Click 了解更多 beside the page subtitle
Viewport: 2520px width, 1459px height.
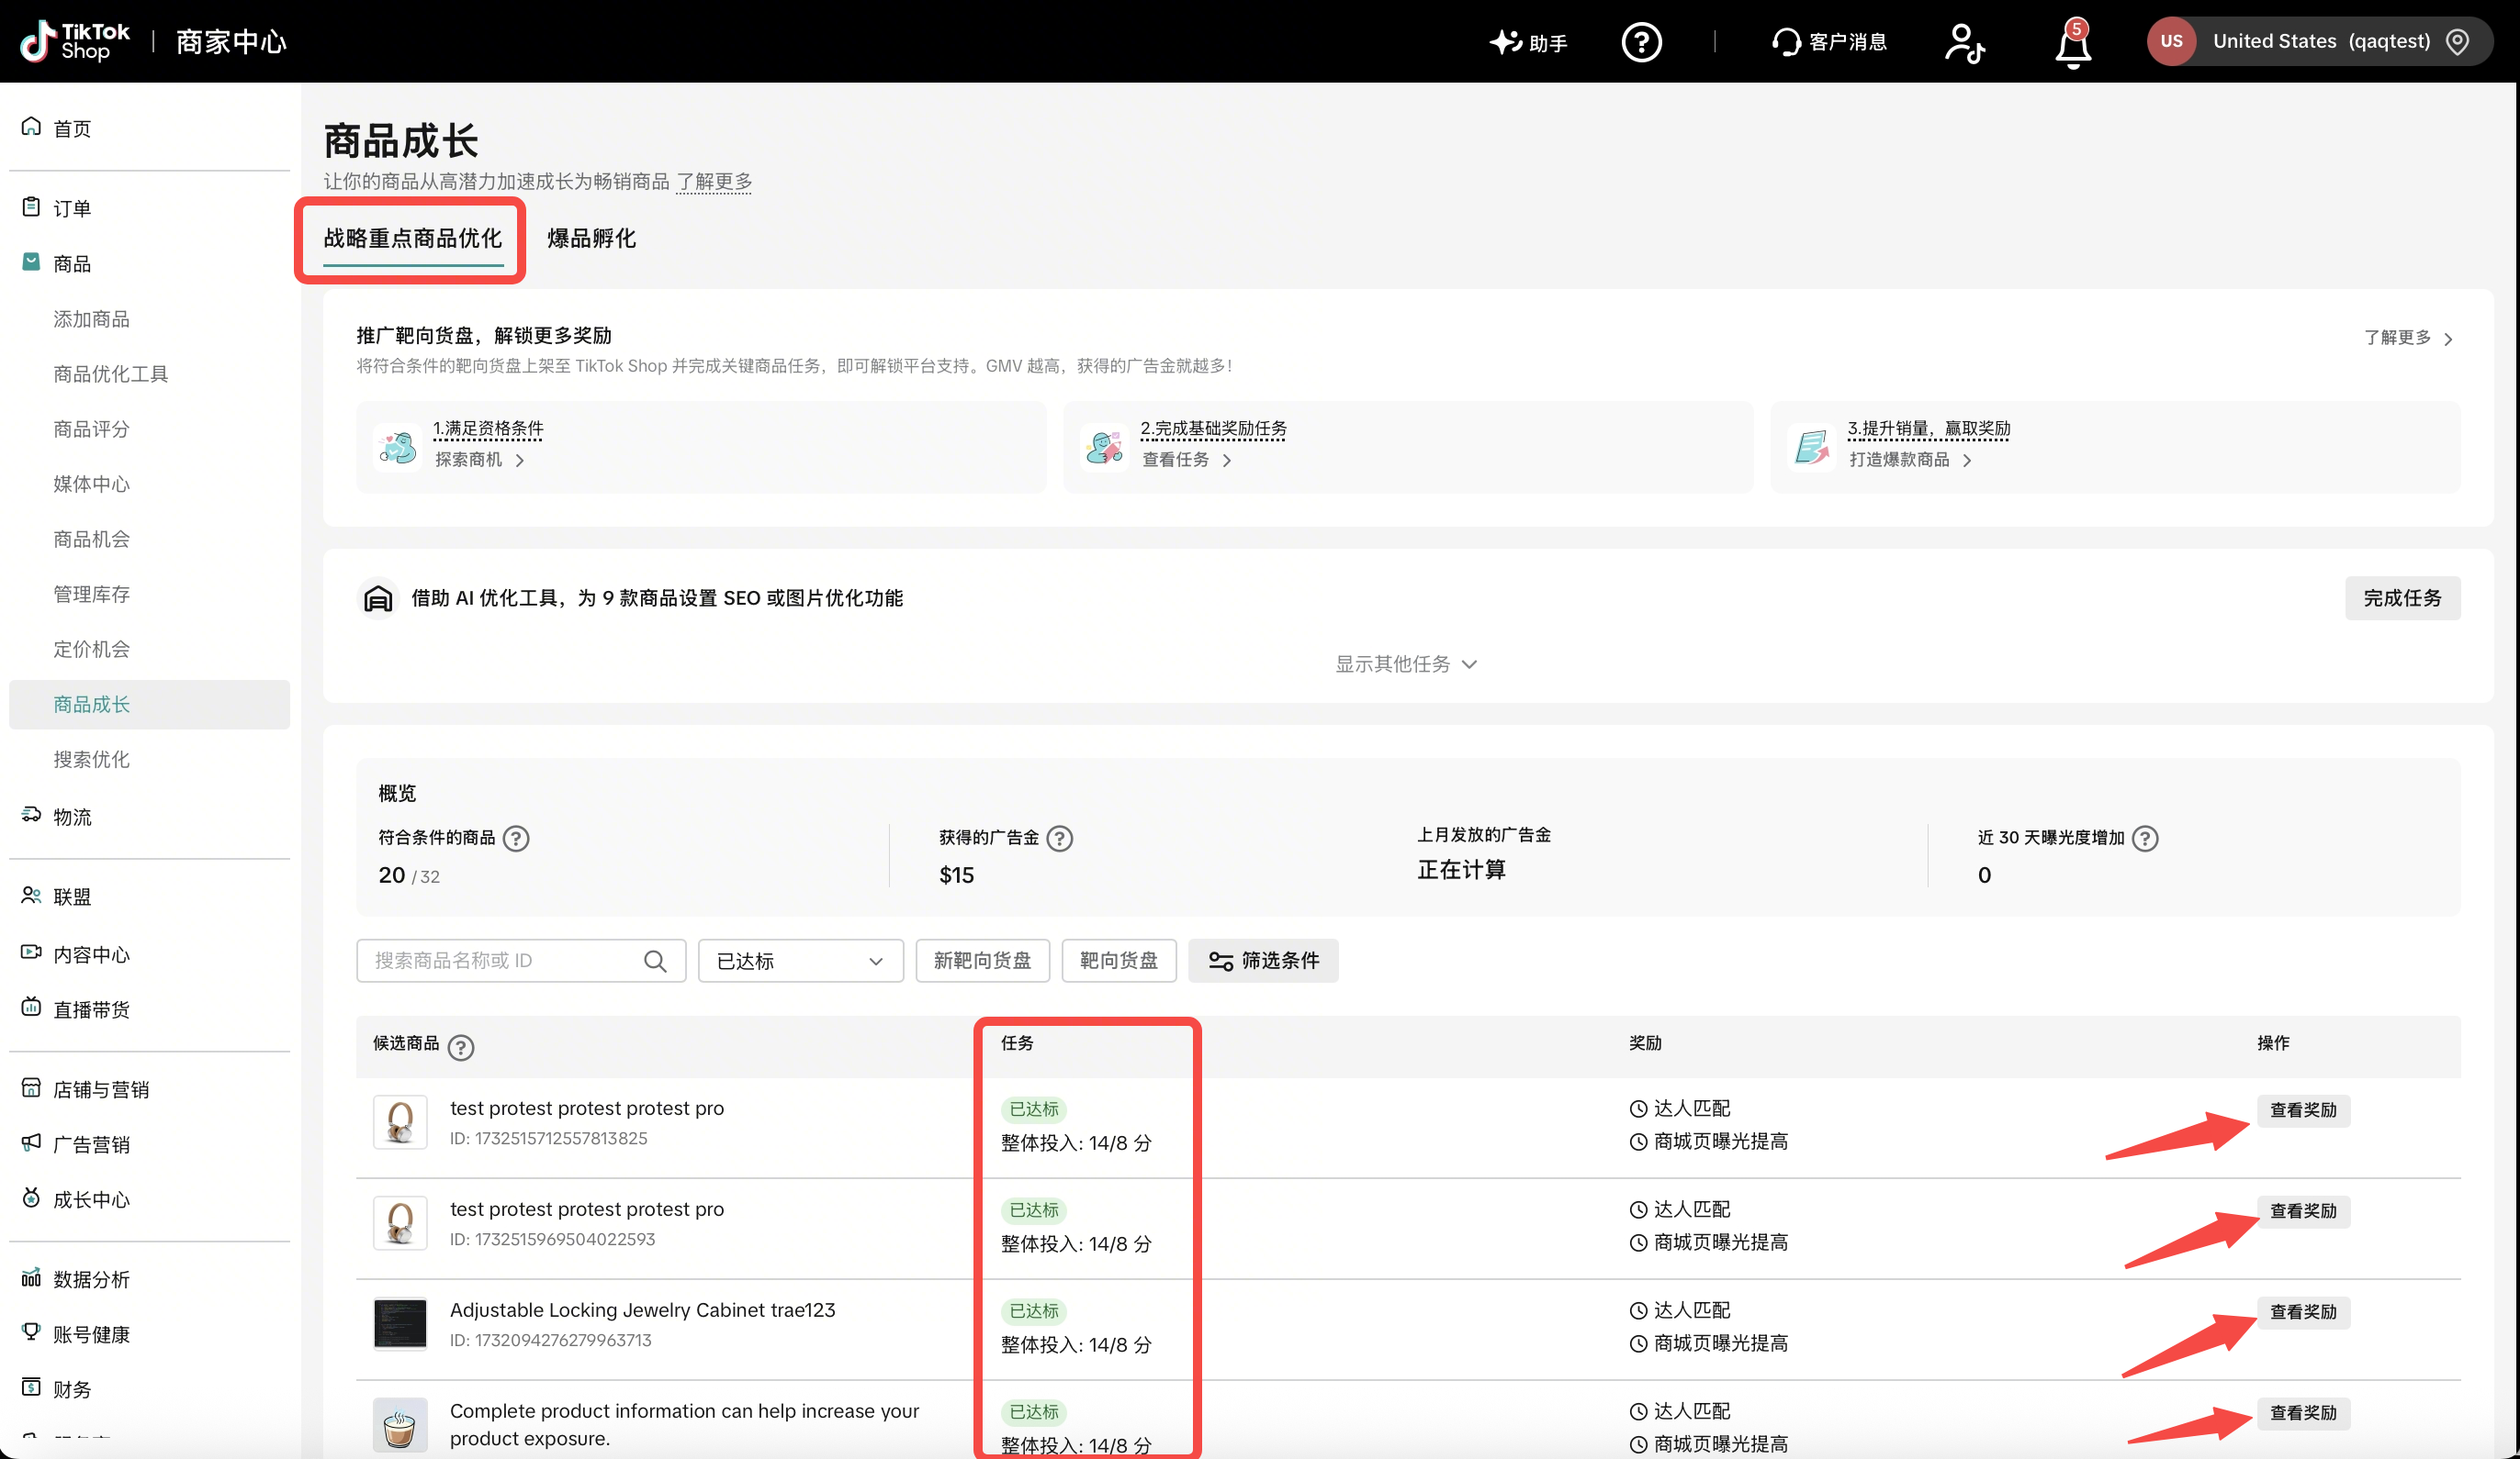point(714,181)
